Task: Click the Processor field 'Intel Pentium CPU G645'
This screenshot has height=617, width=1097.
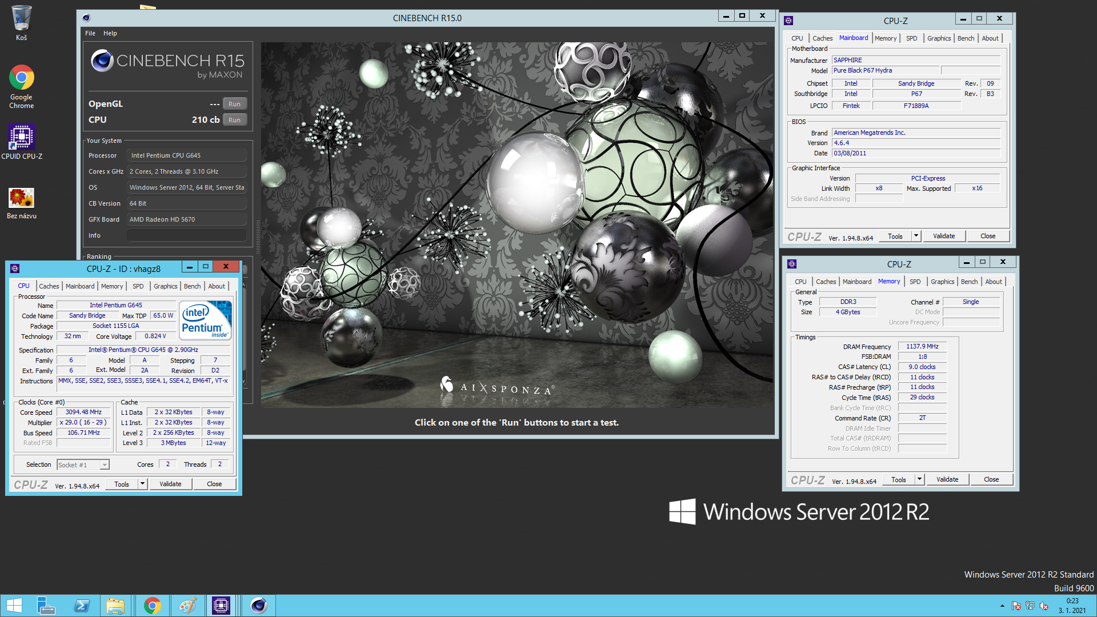Action: (187, 155)
